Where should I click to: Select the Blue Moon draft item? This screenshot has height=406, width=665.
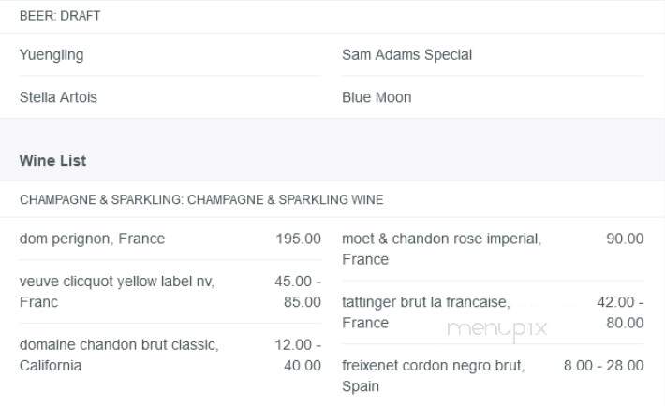[377, 97]
